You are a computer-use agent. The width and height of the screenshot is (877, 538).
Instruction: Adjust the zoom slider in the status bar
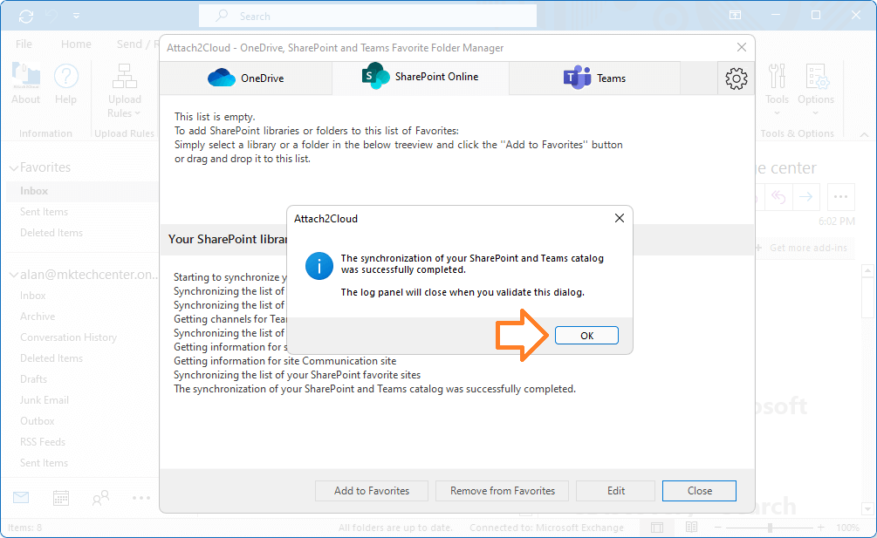pos(771,528)
